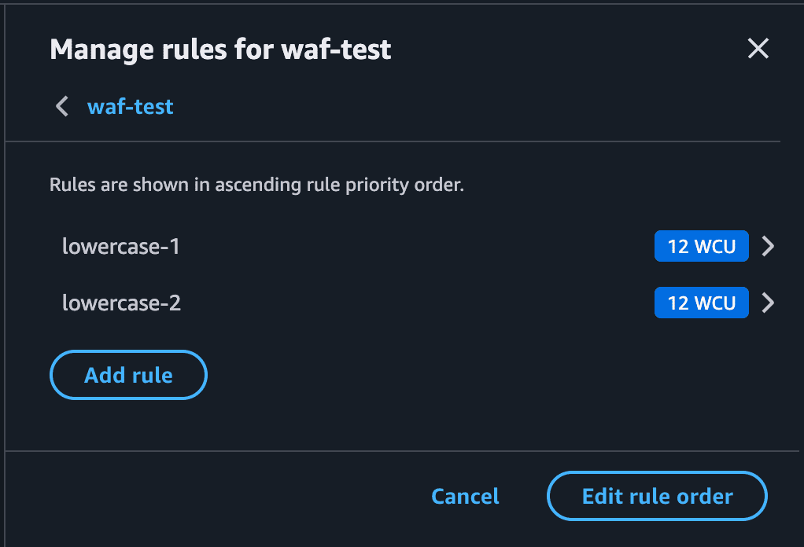The height and width of the screenshot is (547, 804).
Task: Click empty footer area left of Cancel
Action: click(220, 497)
